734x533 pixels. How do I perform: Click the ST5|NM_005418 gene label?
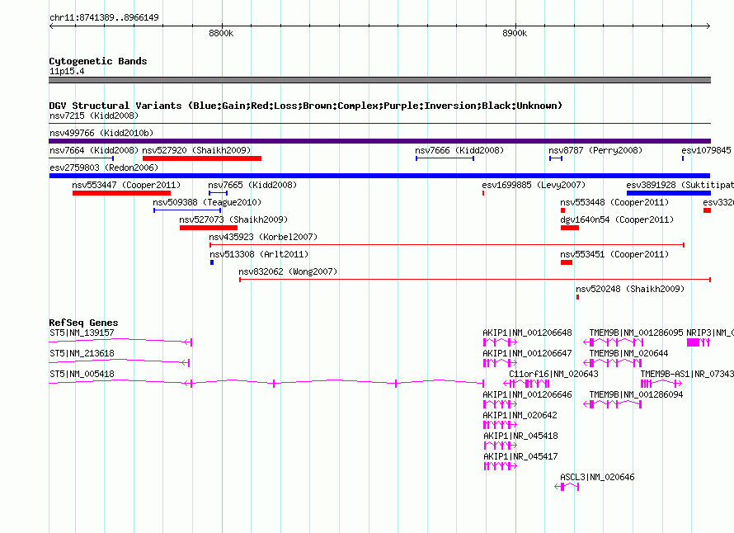coord(82,374)
